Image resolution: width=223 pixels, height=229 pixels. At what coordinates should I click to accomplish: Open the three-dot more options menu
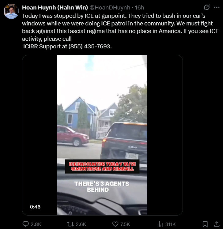pos(217,7)
